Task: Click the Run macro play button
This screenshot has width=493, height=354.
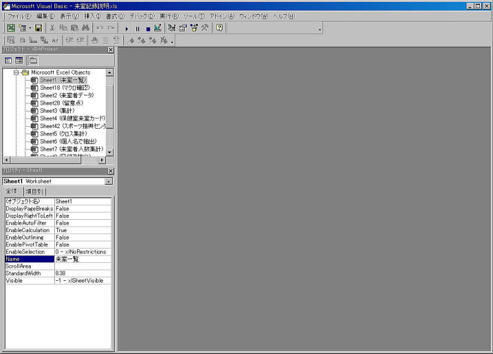Action: pyautogui.click(x=127, y=28)
